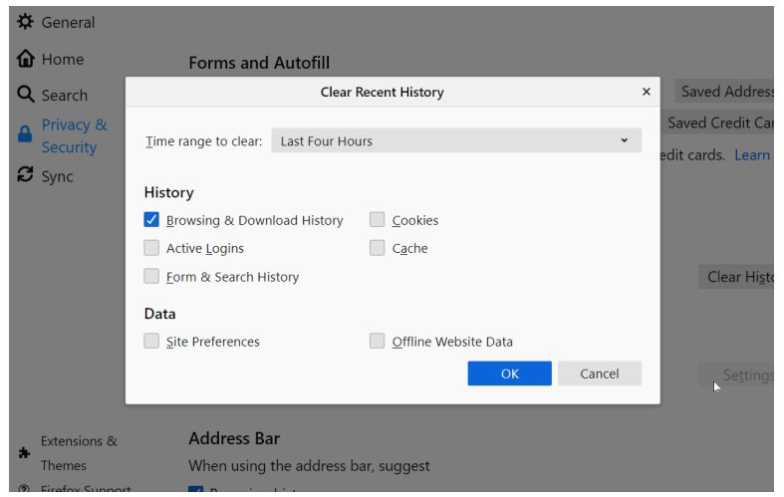Select the Offline Website Data checkbox
This screenshot has width=784, height=497.
(x=378, y=341)
